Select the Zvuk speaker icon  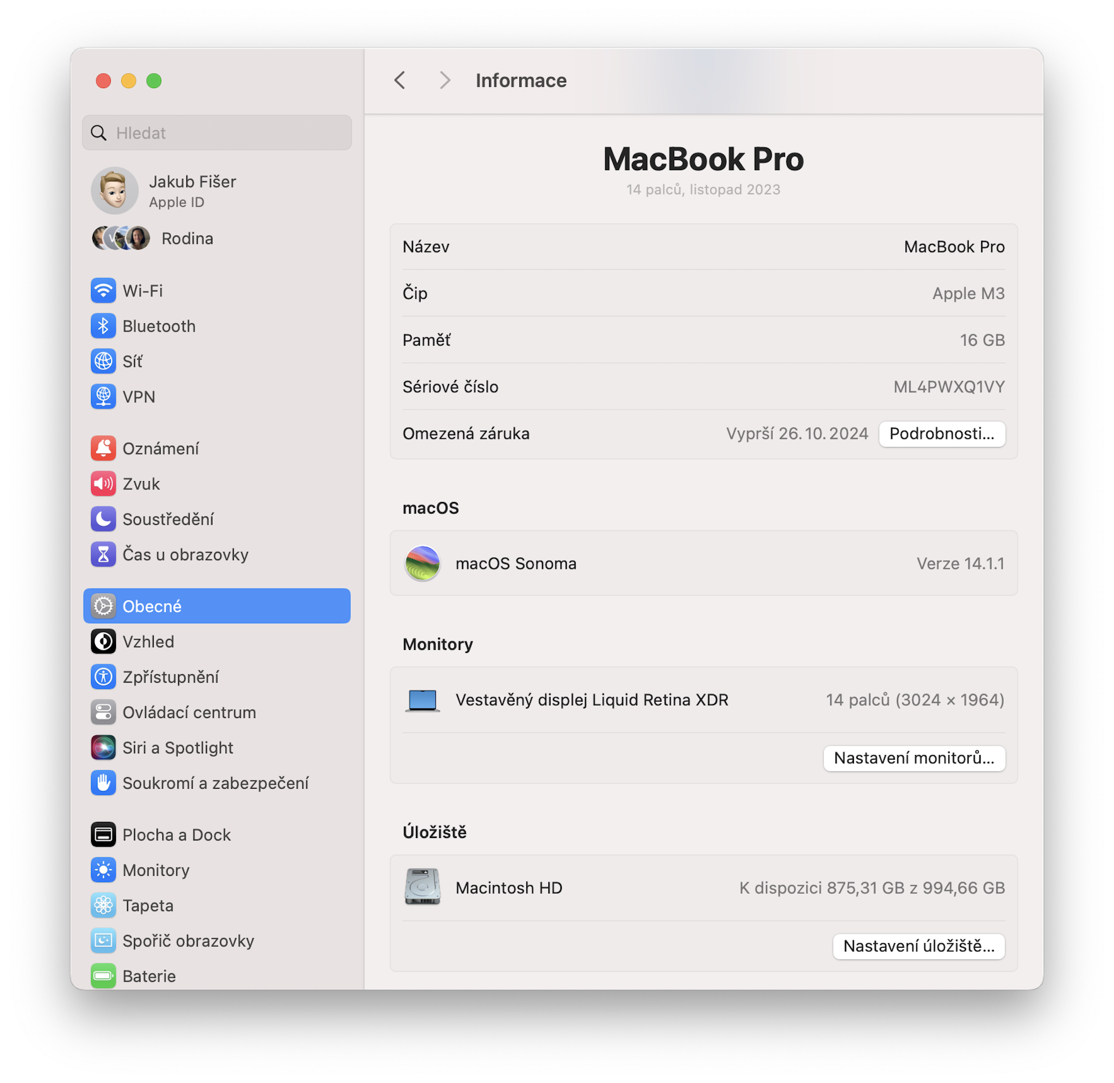tap(103, 484)
